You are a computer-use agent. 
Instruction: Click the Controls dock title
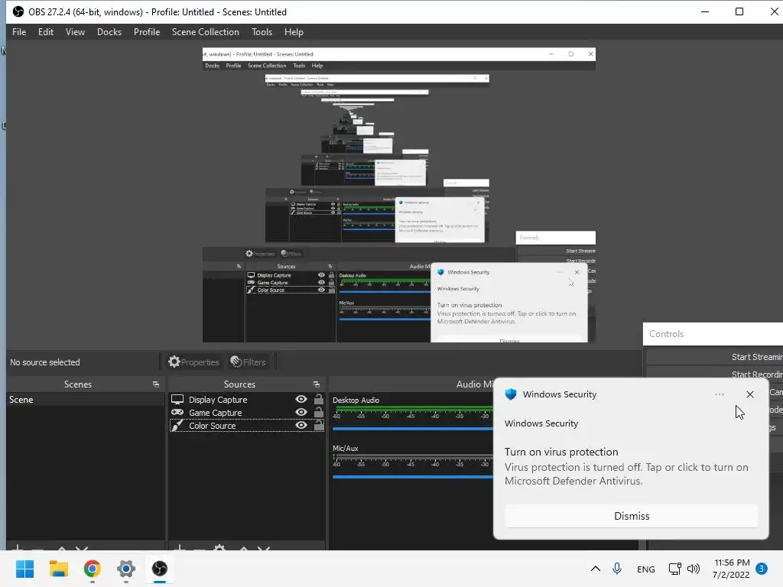pos(666,334)
